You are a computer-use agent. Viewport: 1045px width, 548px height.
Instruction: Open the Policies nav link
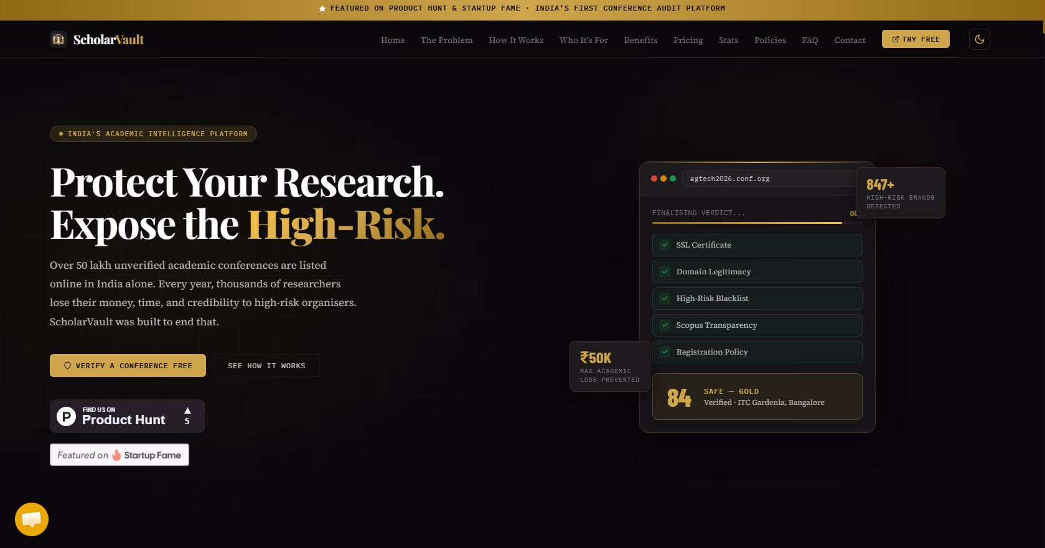click(771, 40)
